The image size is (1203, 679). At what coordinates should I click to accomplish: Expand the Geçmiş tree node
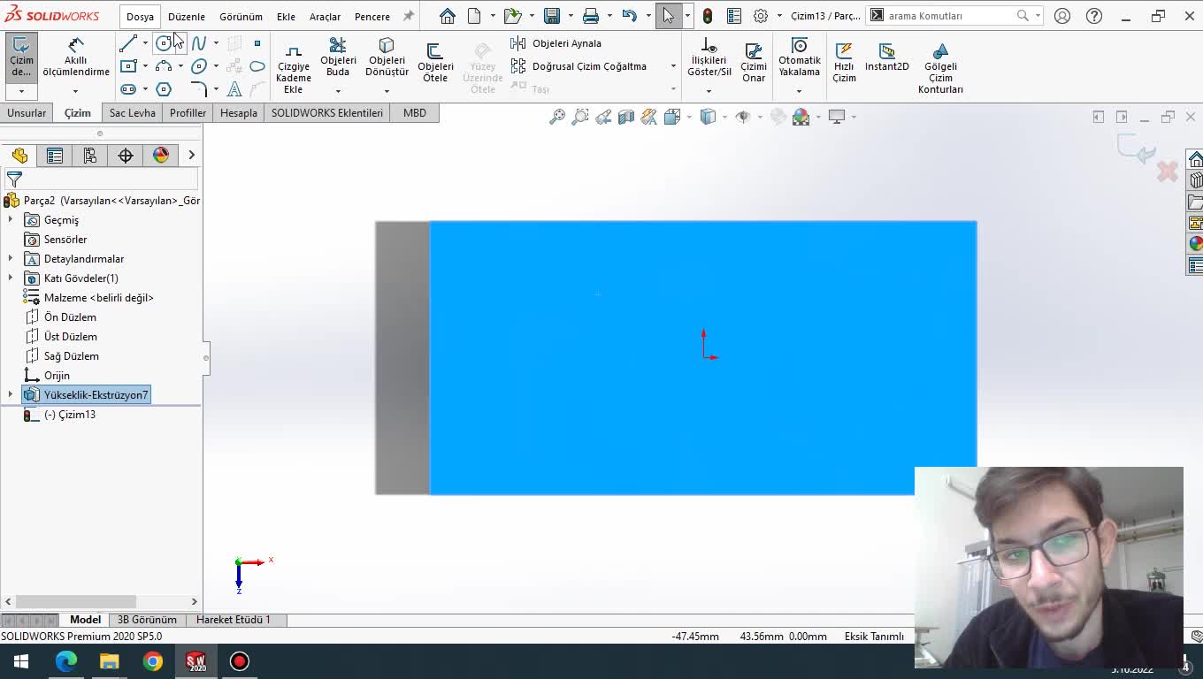point(11,220)
